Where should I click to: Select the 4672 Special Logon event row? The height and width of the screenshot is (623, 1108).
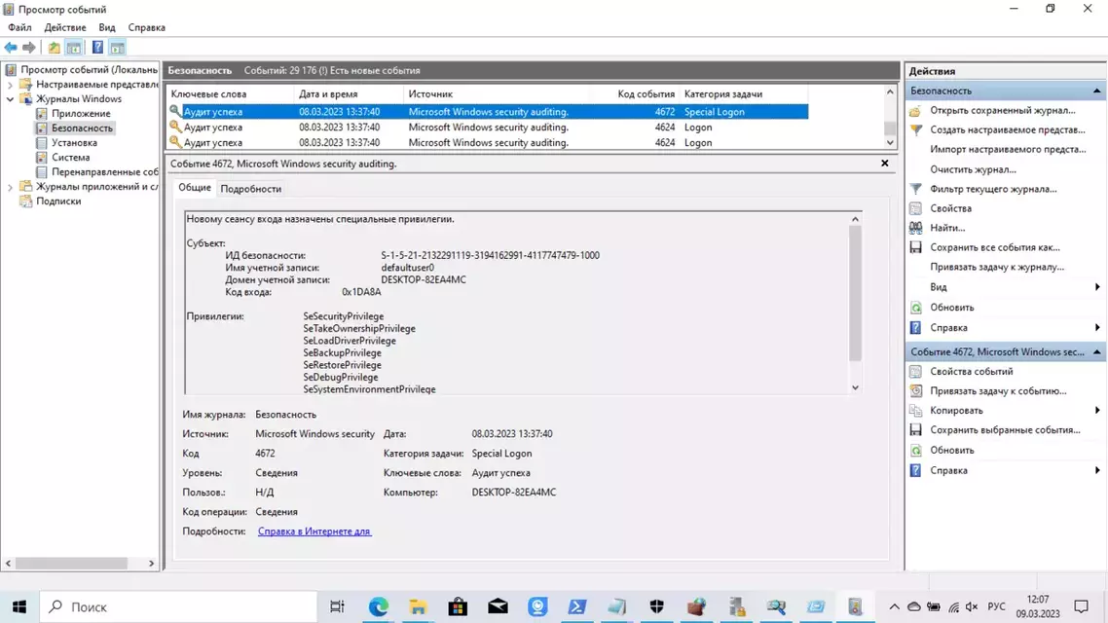(488, 112)
